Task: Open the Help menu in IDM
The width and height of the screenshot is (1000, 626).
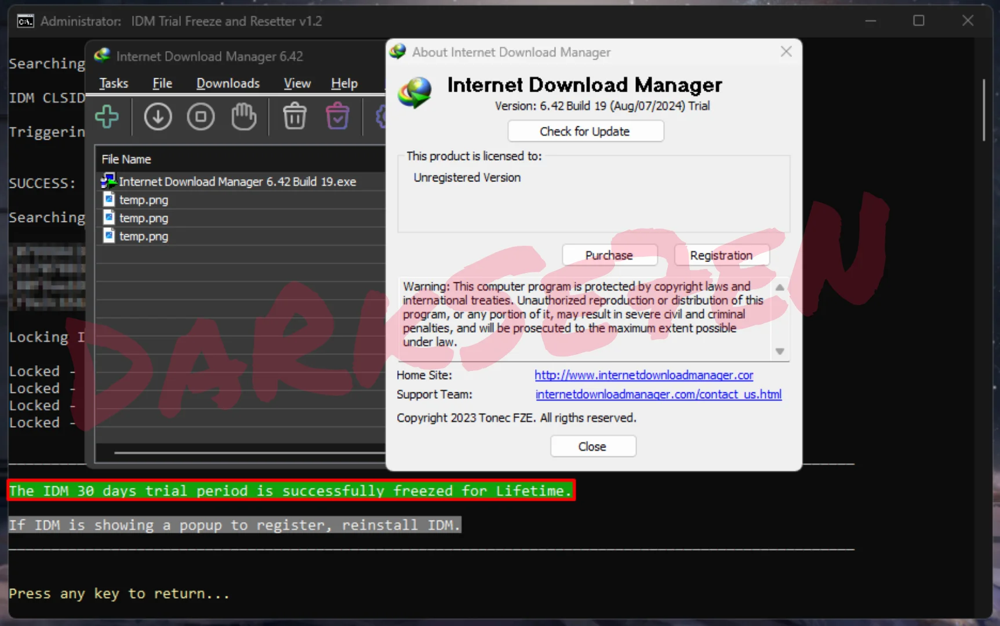Action: point(344,83)
